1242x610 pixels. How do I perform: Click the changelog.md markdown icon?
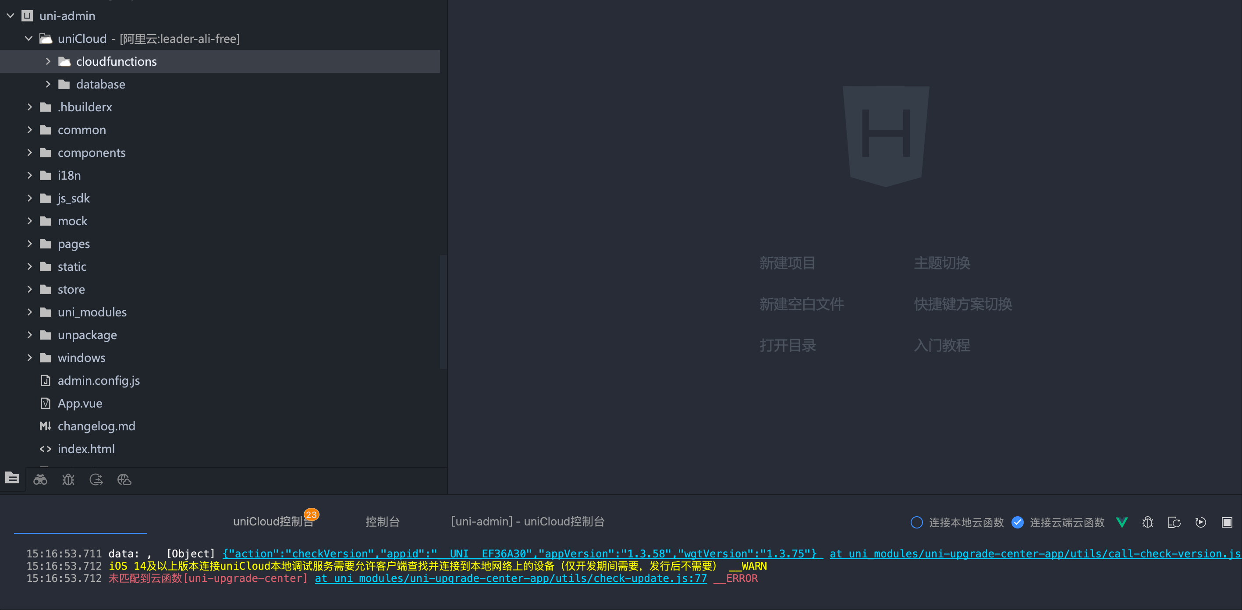(45, 426)
